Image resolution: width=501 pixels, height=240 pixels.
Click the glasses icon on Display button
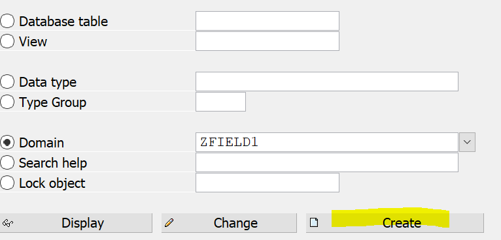click(7, 223)
